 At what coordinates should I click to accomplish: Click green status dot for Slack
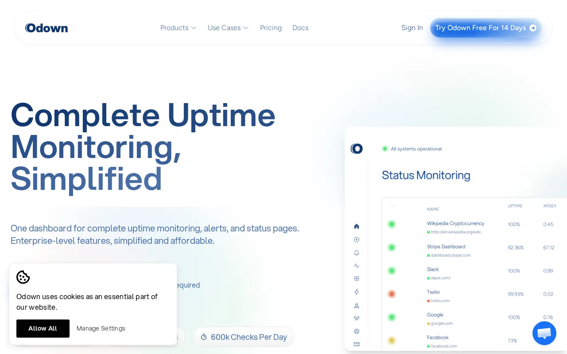point(392,271)
